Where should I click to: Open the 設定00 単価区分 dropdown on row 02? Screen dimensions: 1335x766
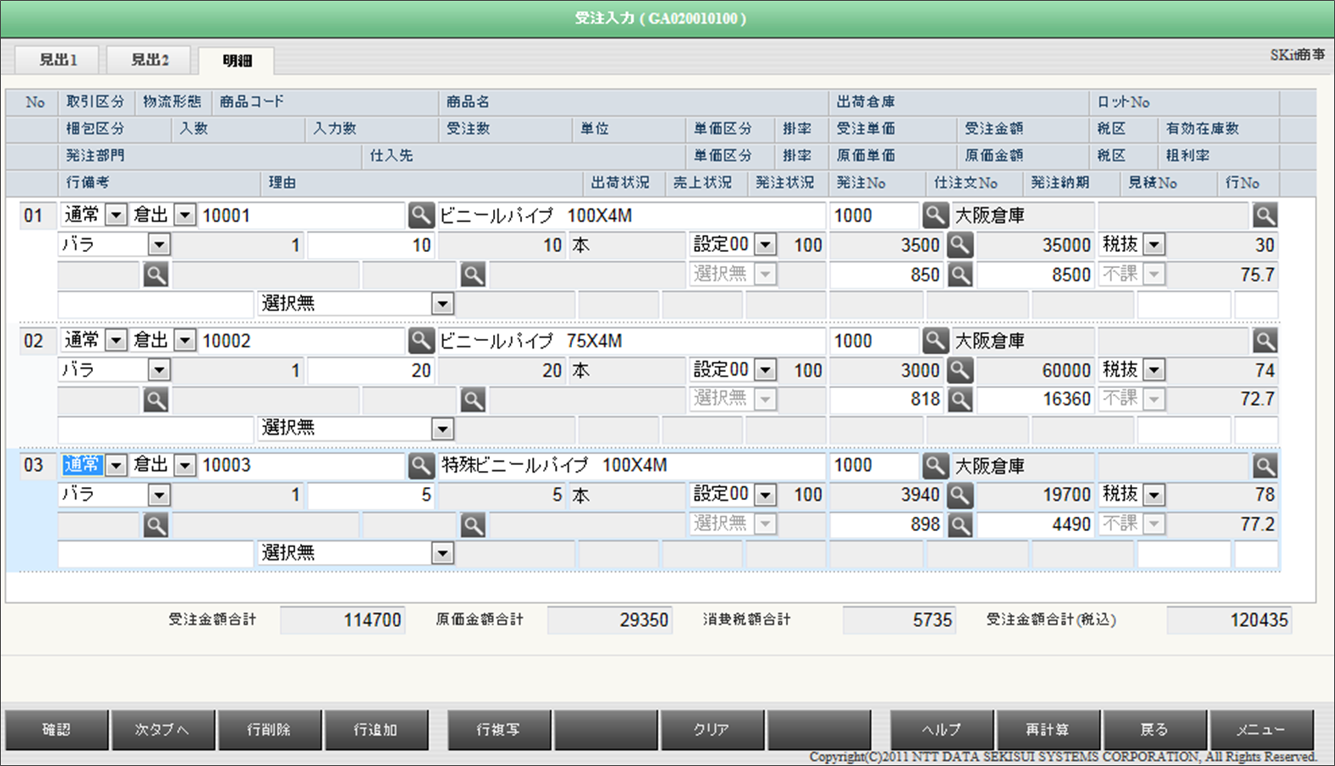point(765,370)
